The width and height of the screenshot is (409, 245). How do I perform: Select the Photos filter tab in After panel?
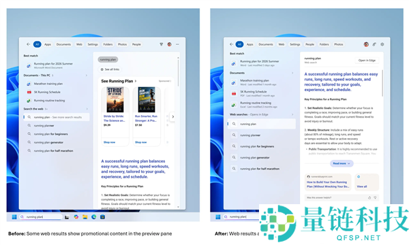tap(339, 44)
